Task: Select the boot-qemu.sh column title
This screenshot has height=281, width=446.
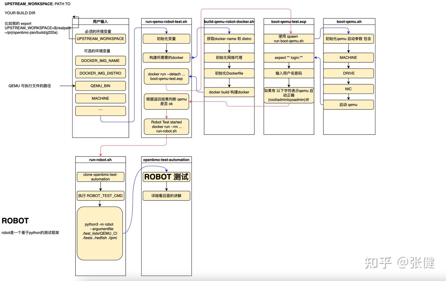Action: (x=349, y=22)
